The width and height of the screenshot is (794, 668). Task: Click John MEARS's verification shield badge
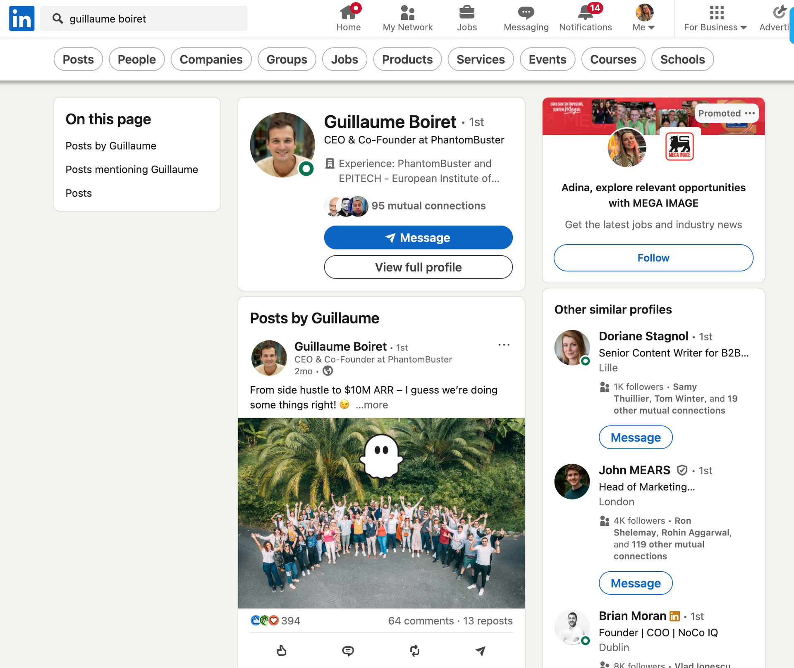682,470
